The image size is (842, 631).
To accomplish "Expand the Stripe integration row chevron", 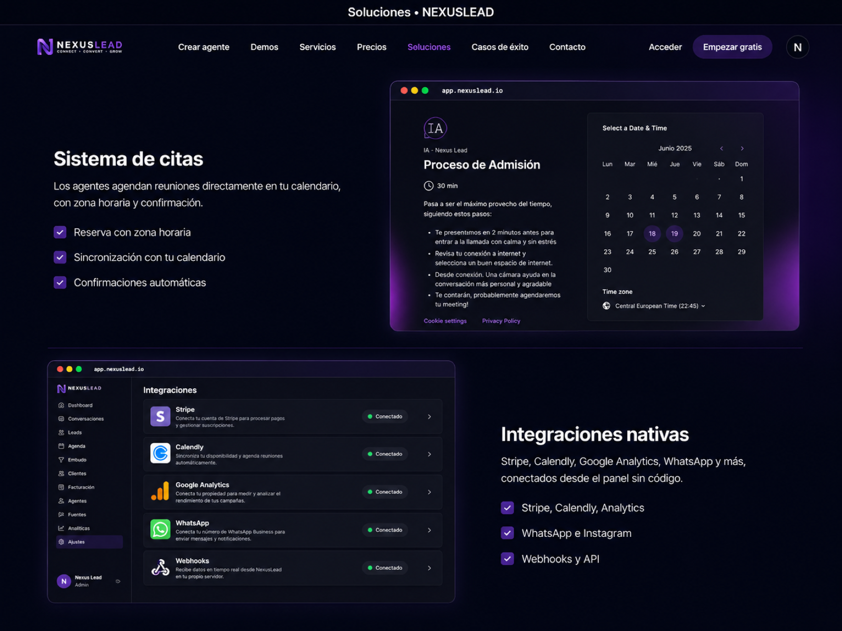I will coord(429,416).
